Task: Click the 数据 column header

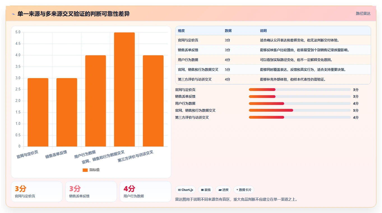Action: tap(228, 31)
